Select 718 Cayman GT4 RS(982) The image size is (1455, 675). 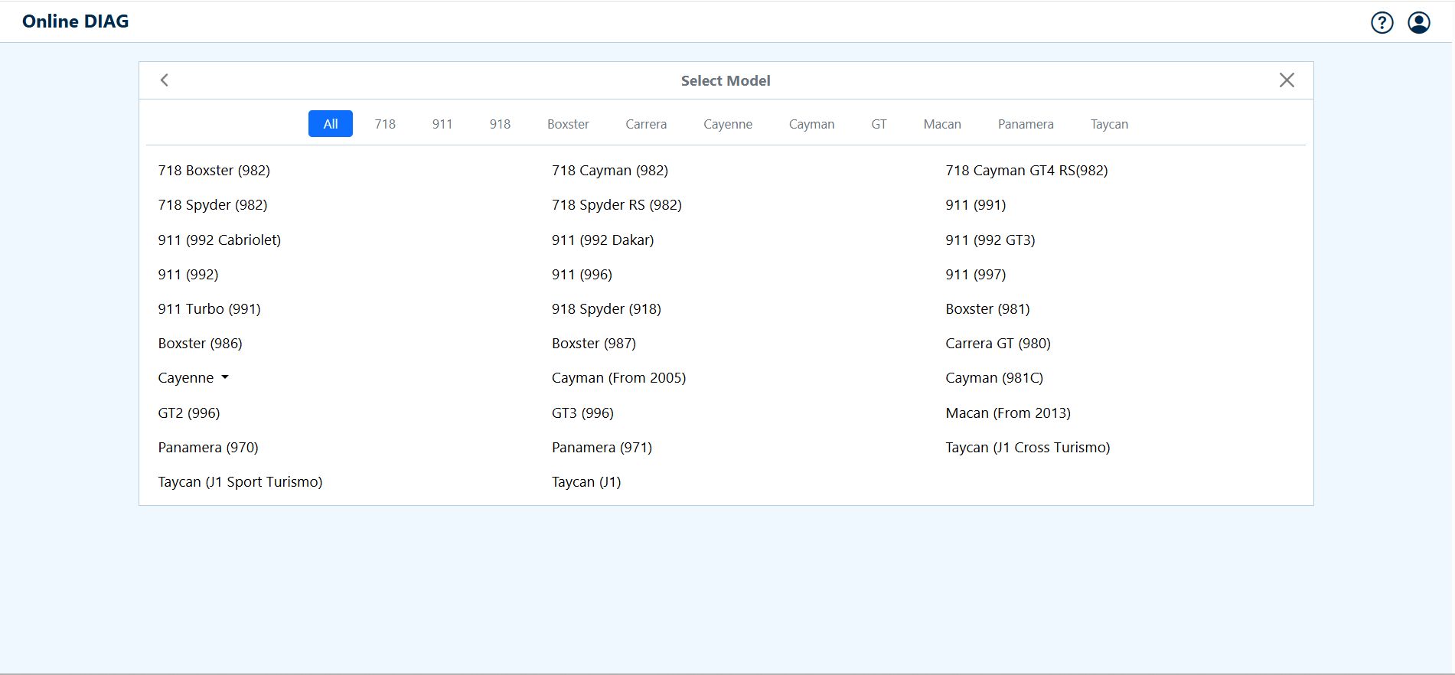click(1026, 171)
